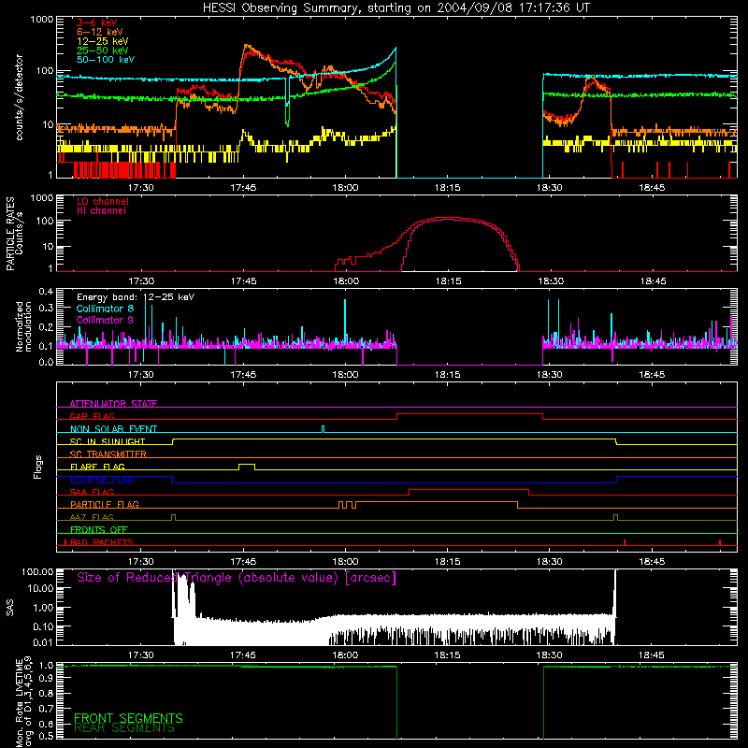Select the FRONT SEGMENTS legend label
The image size is (748, 748).
[128, 718]
